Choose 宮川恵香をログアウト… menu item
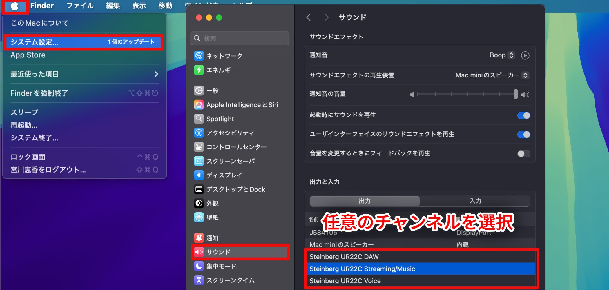The width and height of the screenshot is (609, 290). click(84, 170)
